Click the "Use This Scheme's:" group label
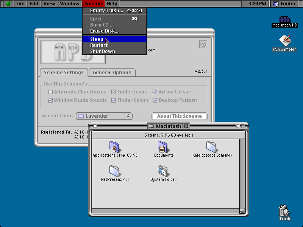This screenshot has width=303, height=227. (x=66, y=84)
